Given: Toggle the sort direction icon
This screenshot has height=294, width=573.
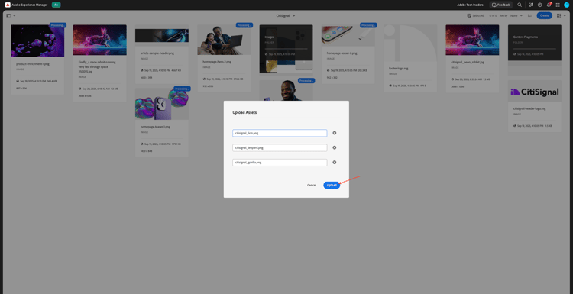Looking at the screenshot, I should pyautogui.click(x=529, y=15).
